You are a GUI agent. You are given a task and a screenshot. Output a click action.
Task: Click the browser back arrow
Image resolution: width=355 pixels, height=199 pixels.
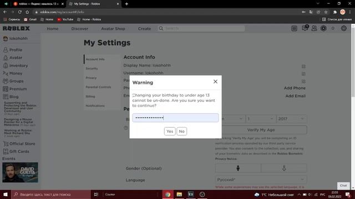point(5,12)
